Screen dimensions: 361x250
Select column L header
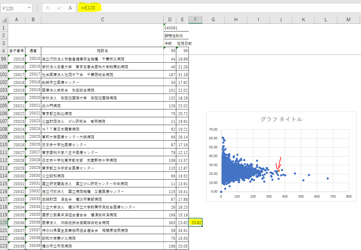pyautogui.click(x=326, y=20)
